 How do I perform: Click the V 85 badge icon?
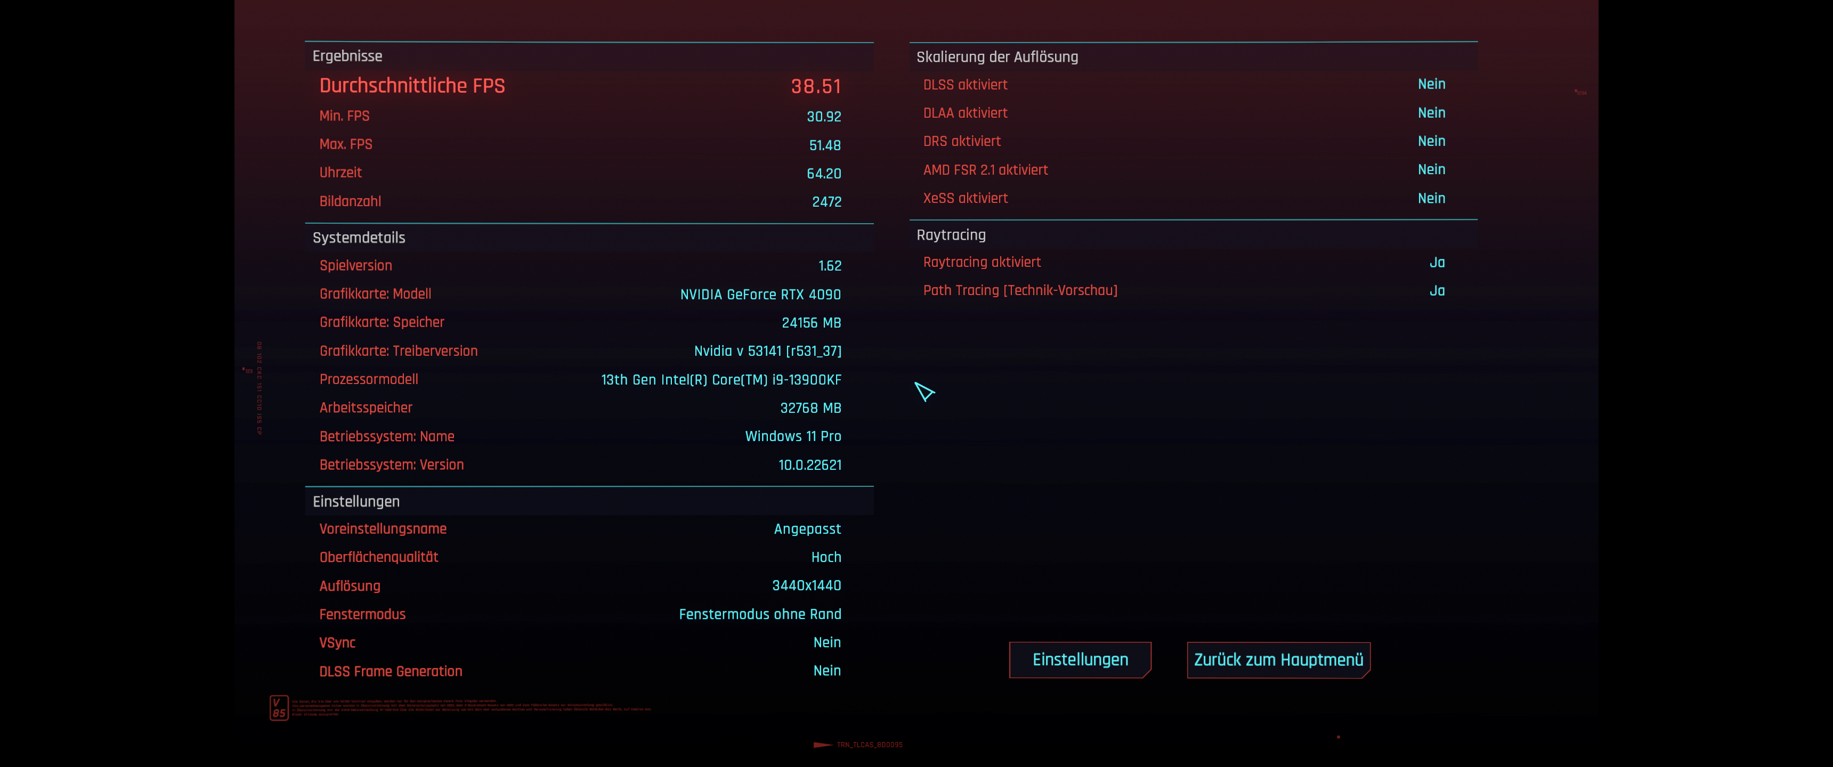pyautogui.click(x=279, y=708)
